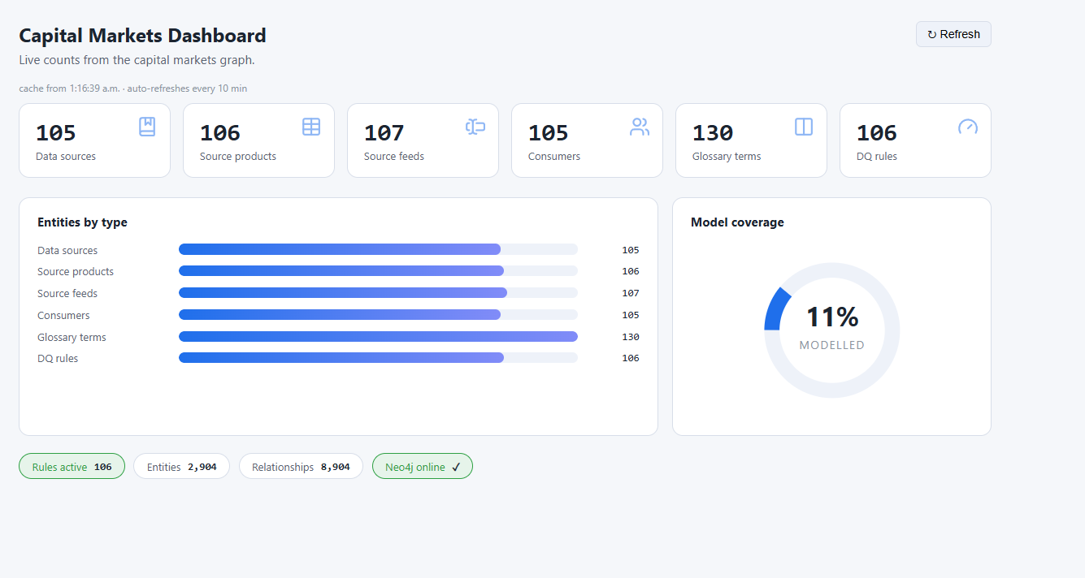1085x578 pixels.
Task: Click the DQ rules bar in Entities by type
Action: point(378,358)
